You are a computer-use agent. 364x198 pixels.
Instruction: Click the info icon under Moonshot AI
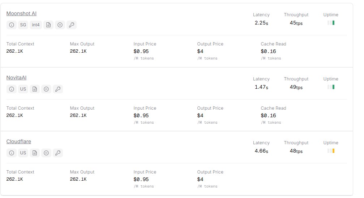click(12, 25)
